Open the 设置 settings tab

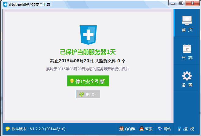[x=187, y=78]
